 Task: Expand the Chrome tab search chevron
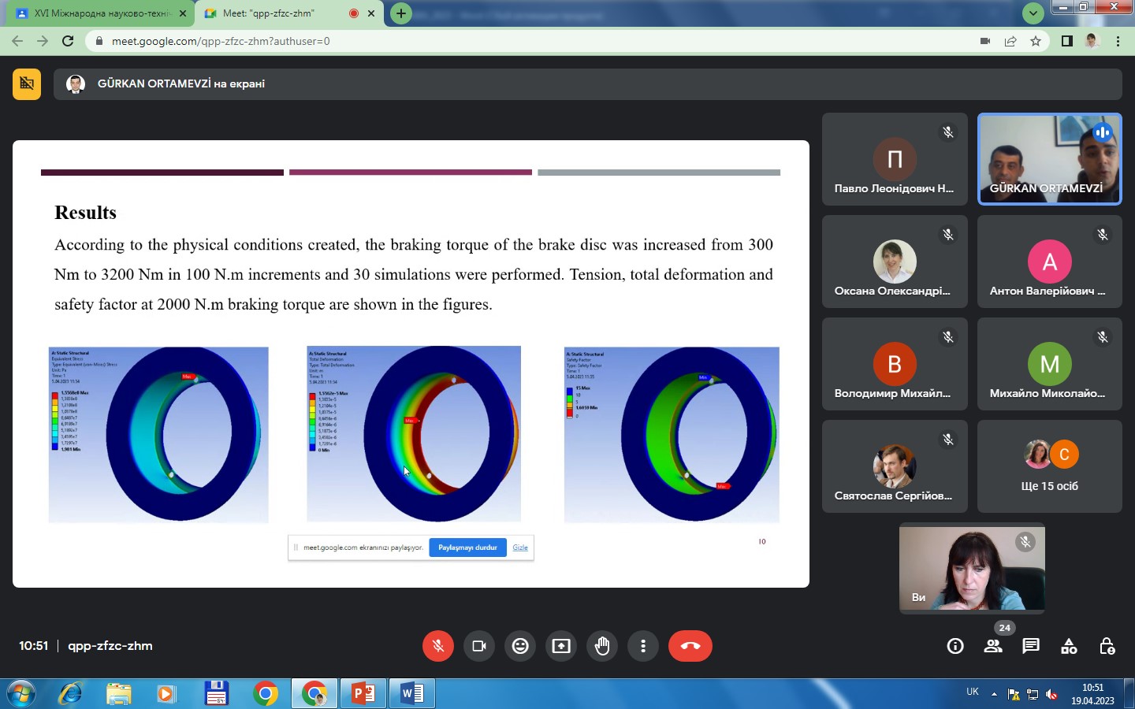(x=1033, y=13)
